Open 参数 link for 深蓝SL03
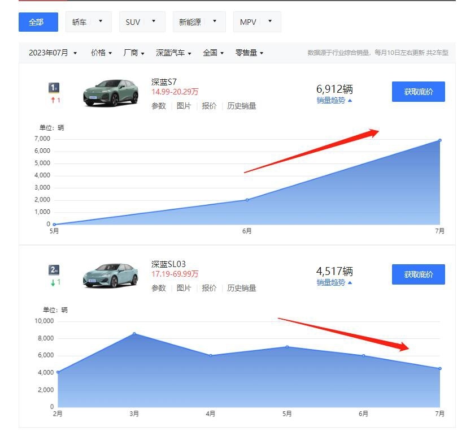This screenshot has width=466, height=430. pos(158,288)
